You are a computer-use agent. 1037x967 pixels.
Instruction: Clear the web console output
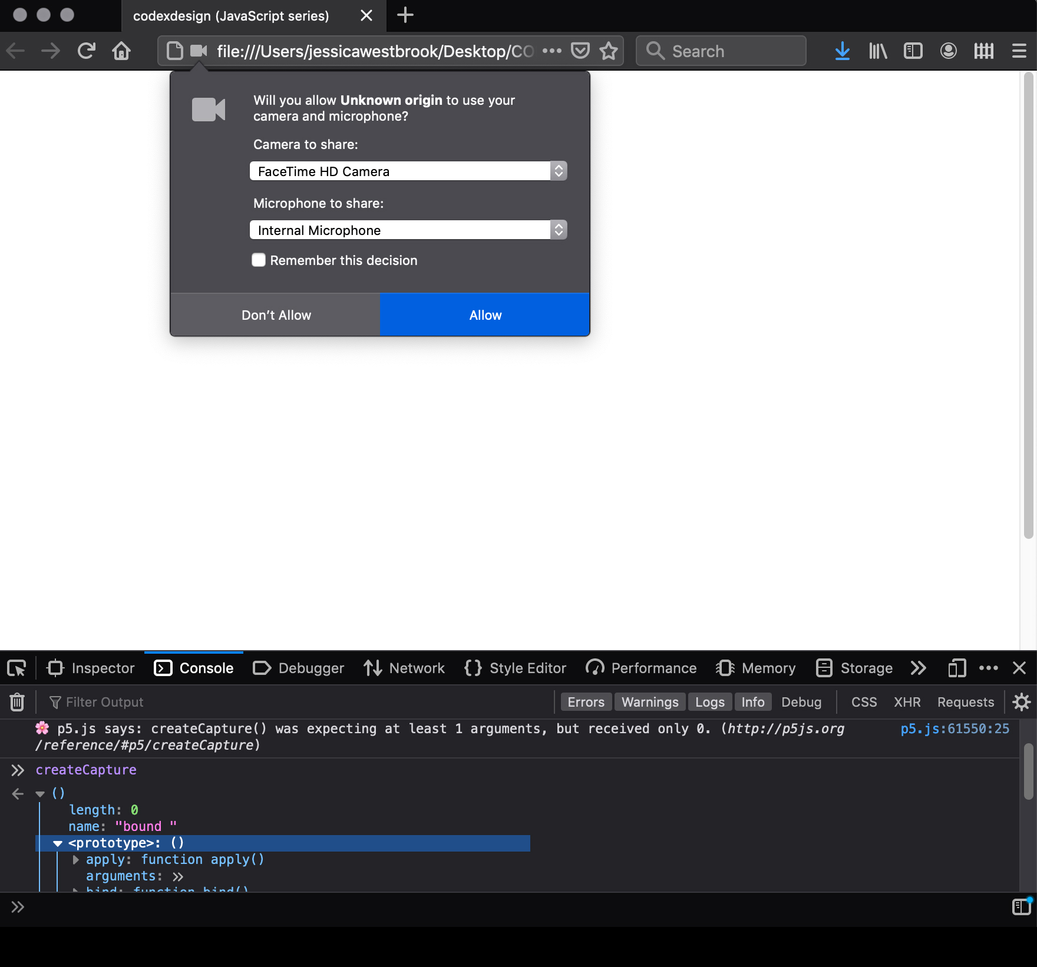coord(17,702)
